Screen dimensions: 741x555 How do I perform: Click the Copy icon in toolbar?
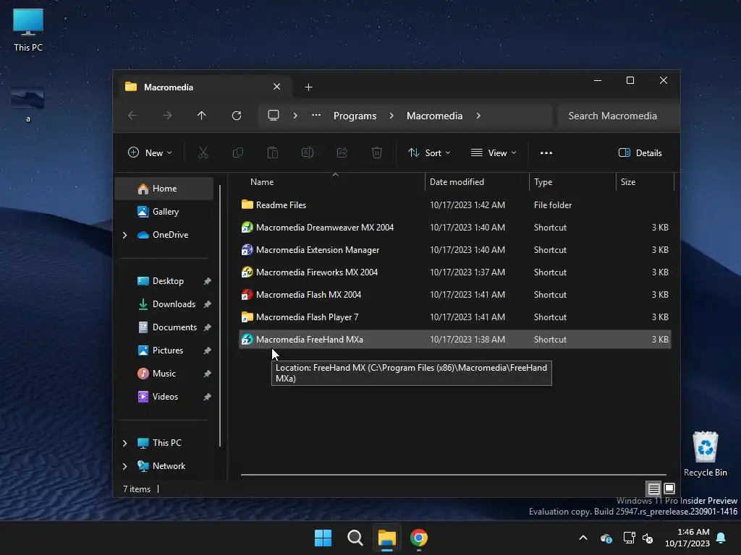tap(237, 152)
